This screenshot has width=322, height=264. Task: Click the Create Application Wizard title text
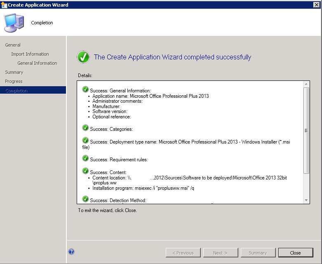pyautogui.click(x=38, y=5)
